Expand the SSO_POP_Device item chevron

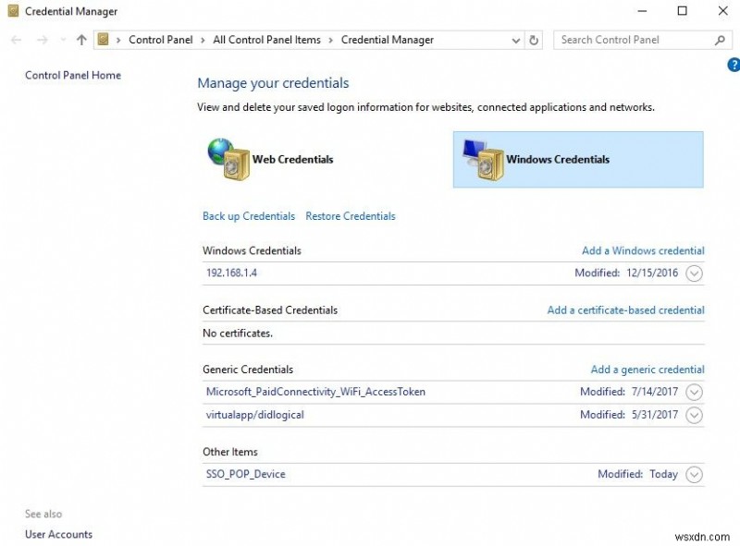694,474
